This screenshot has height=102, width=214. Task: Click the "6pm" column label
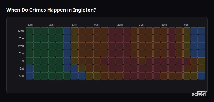click(164, 25)
